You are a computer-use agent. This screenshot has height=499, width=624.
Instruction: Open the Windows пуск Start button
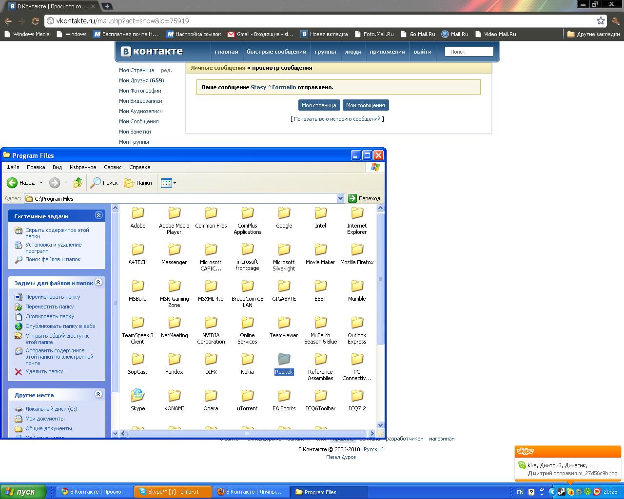point(23,492)
